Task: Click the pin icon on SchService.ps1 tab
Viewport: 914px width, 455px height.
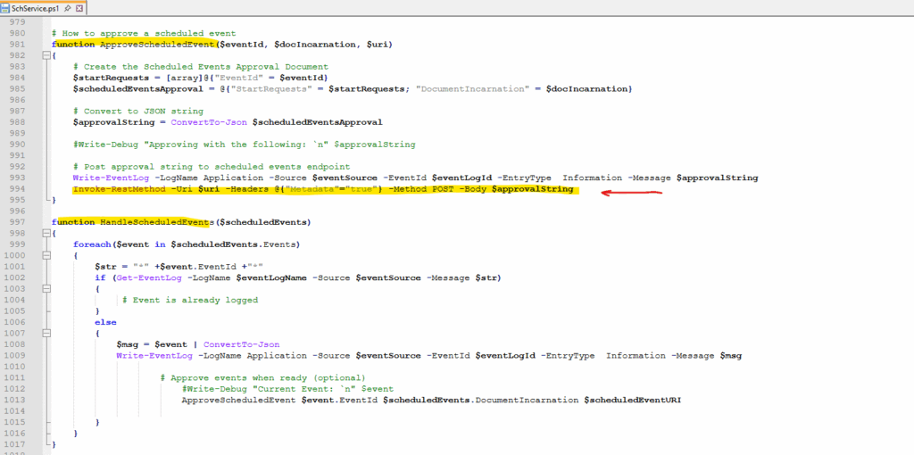Action: 68,9
